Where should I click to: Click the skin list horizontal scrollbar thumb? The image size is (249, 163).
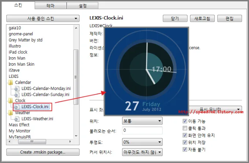pyautogui.click(x=32, y=141)
